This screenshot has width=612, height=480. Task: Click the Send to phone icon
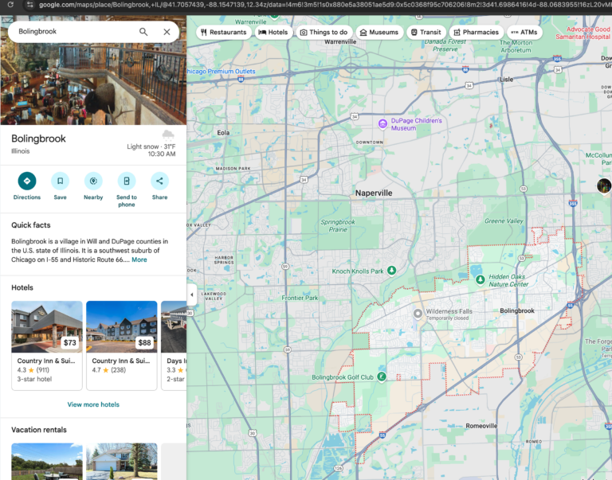(x=127, y=181)
